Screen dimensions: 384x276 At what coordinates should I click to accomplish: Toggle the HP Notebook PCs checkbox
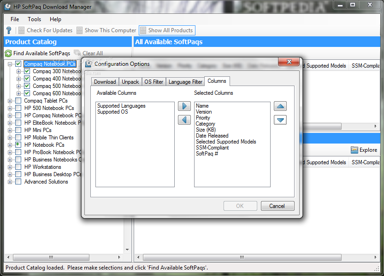pyautogui.click(x=18, y=145)
